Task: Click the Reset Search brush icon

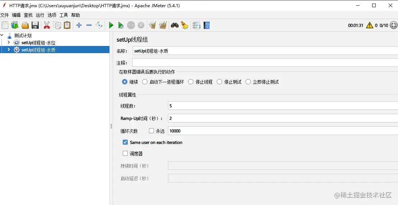Action: pos(184,25)
